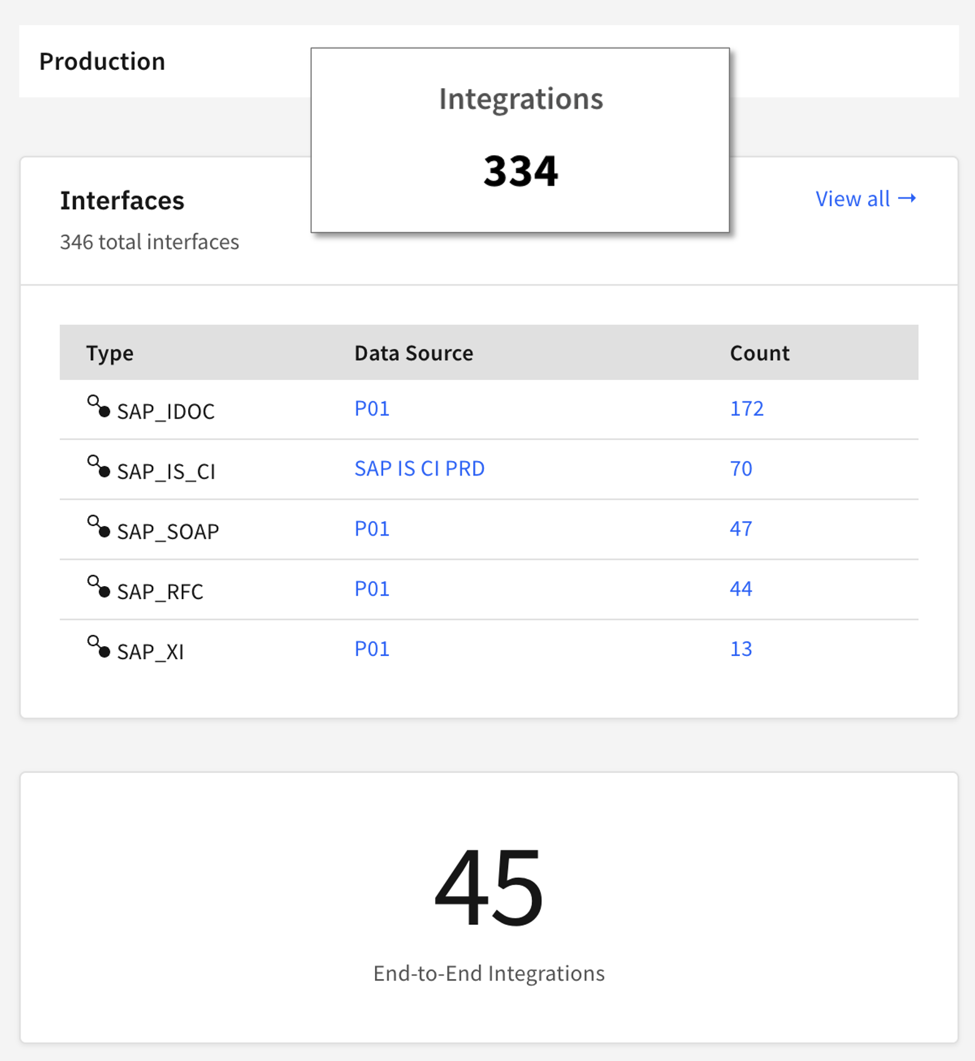Click the 44 count for SAP_RFC
Screen dimensions: 975x1061
tap(741, 589)
